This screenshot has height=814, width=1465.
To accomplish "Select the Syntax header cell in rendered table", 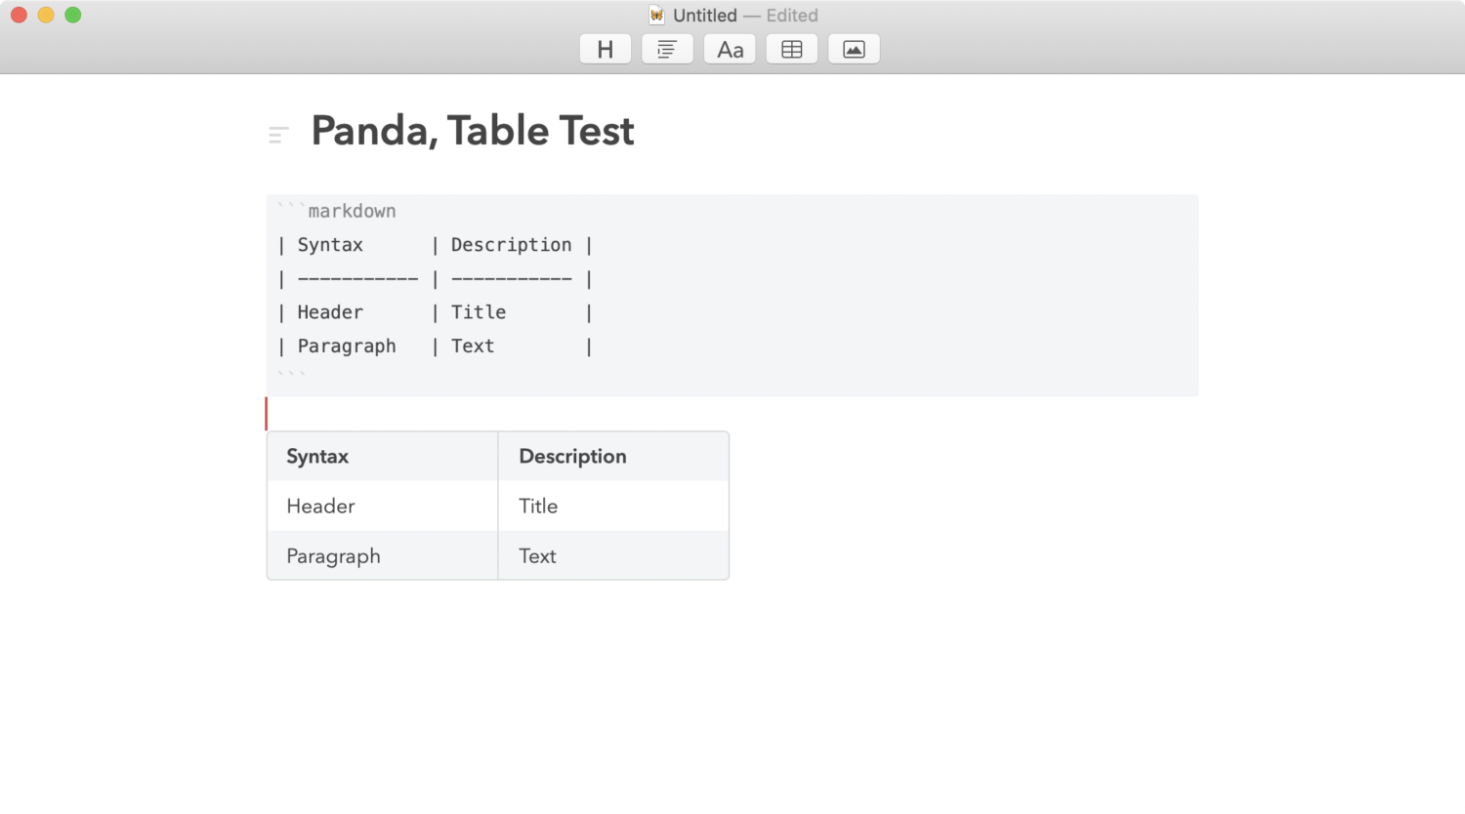I will [x=383, y=457].
